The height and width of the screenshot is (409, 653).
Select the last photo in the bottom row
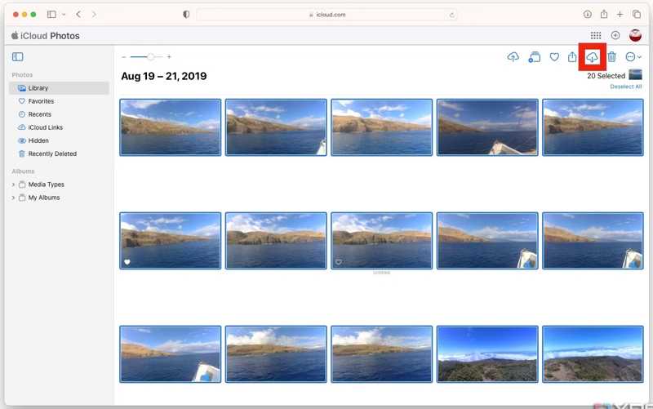[x=593, y=354]
